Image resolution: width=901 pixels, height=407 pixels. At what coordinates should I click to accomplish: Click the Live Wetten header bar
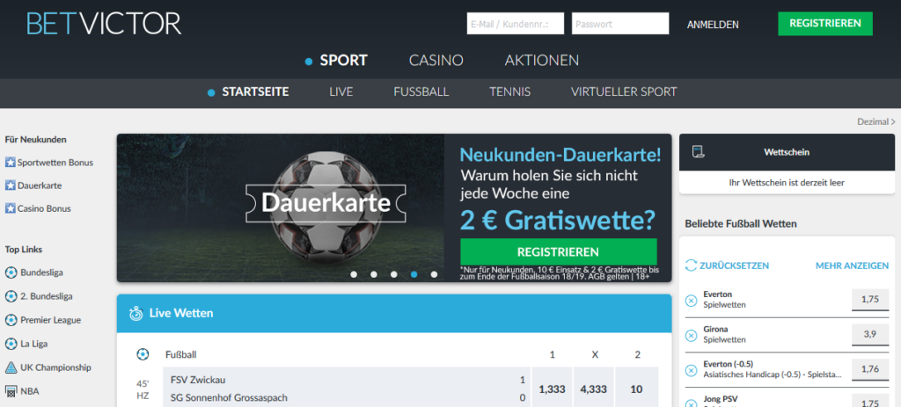click(x=394, y=314)
